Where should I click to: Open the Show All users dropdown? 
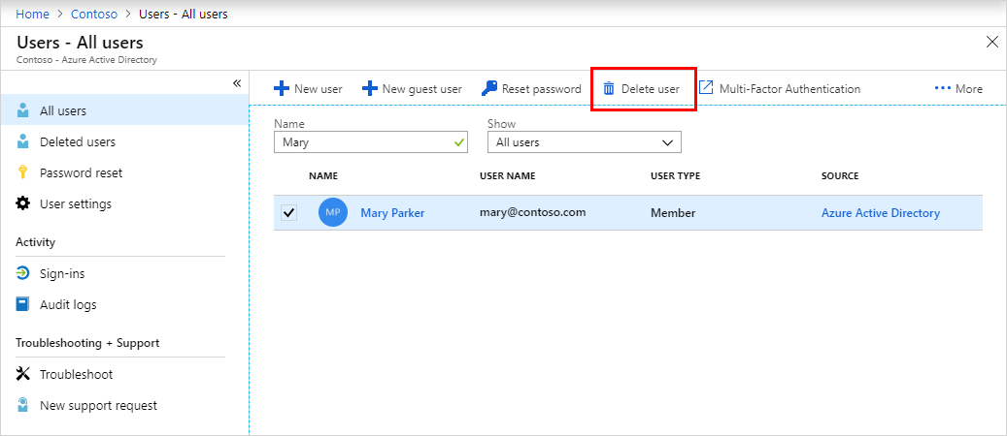585,142
